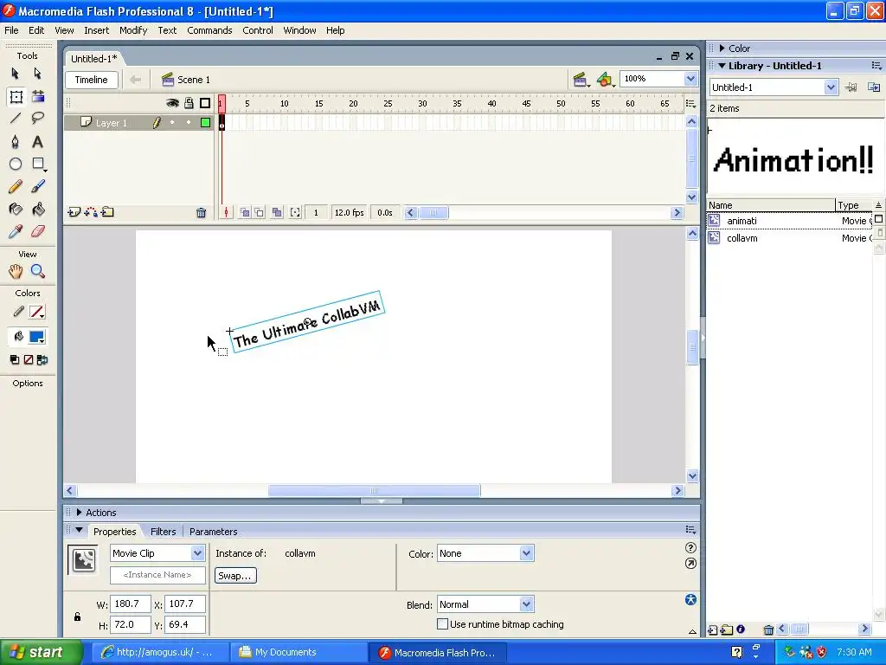Click the Add Motion Guide icon
886x665 pixels.
click(90, 213)
